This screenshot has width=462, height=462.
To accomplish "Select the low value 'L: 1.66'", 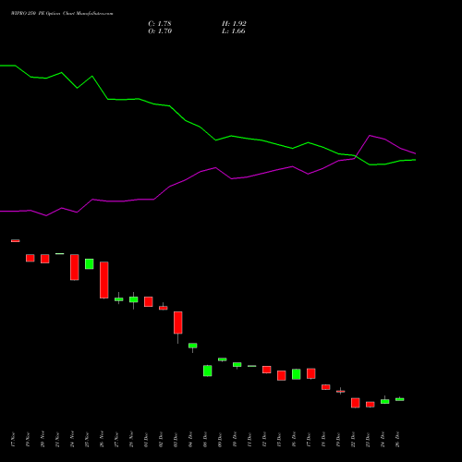I will pyautogui.click(x=234, y=31).
